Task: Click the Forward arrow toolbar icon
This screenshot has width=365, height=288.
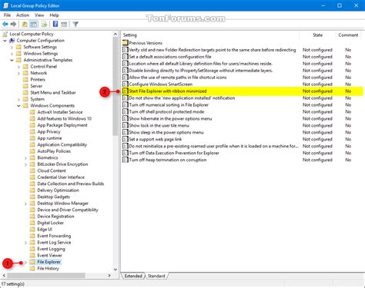Action: click(x=13, y=24)
